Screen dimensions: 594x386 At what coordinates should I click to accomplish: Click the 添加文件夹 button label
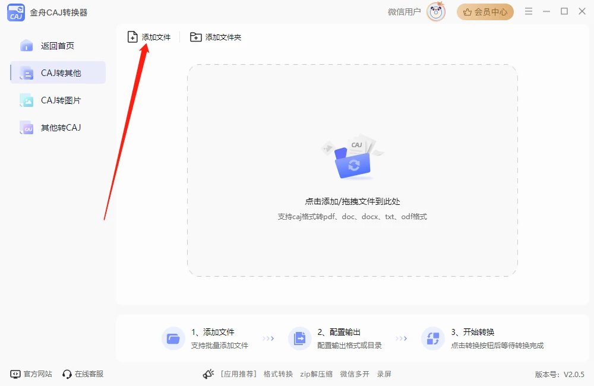tap(223, 37)
